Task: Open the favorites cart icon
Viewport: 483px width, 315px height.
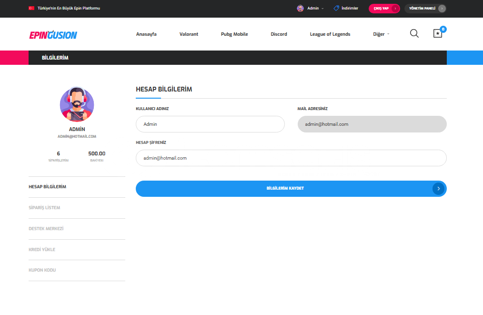Action: 437,33
